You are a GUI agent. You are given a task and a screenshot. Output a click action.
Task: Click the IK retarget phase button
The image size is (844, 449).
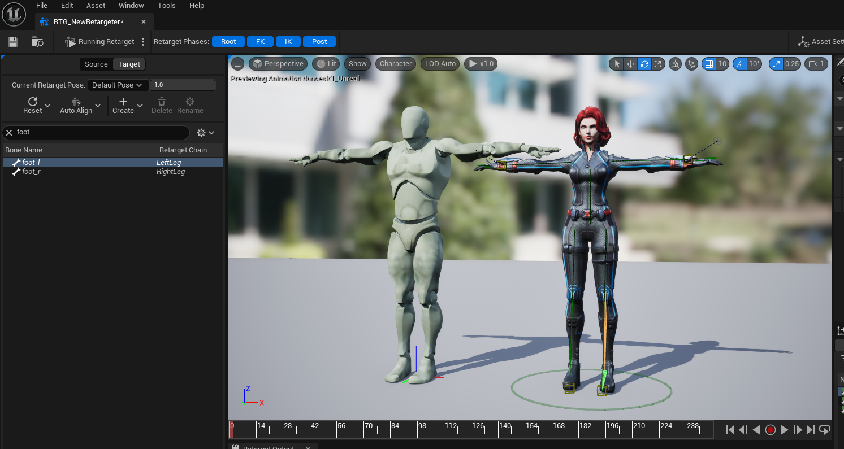[288, 42]
